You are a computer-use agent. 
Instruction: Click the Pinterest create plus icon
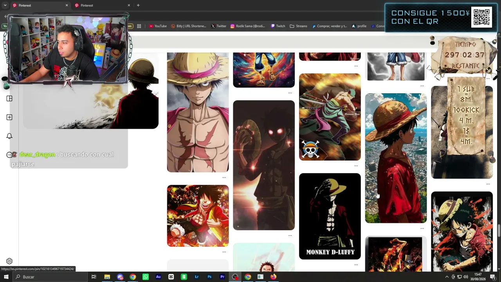point(9,117)
